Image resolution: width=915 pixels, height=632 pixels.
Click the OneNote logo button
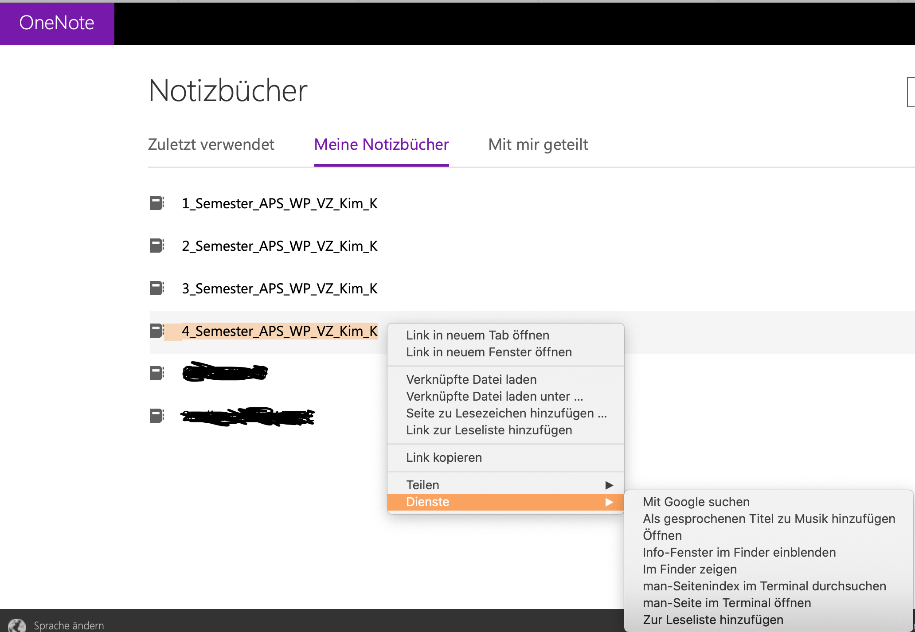[57, 23]
